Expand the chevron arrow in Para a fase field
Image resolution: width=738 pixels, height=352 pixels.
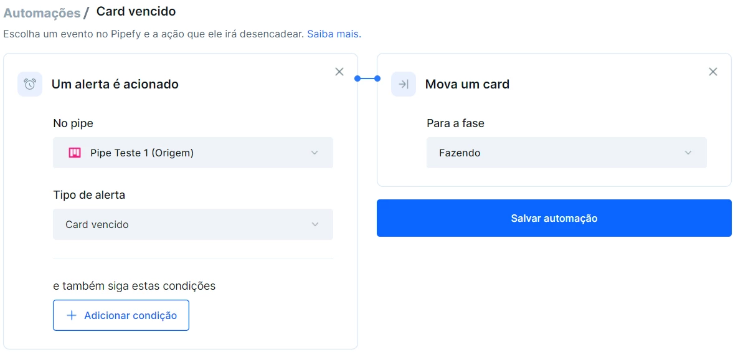[x=688, y=153]
